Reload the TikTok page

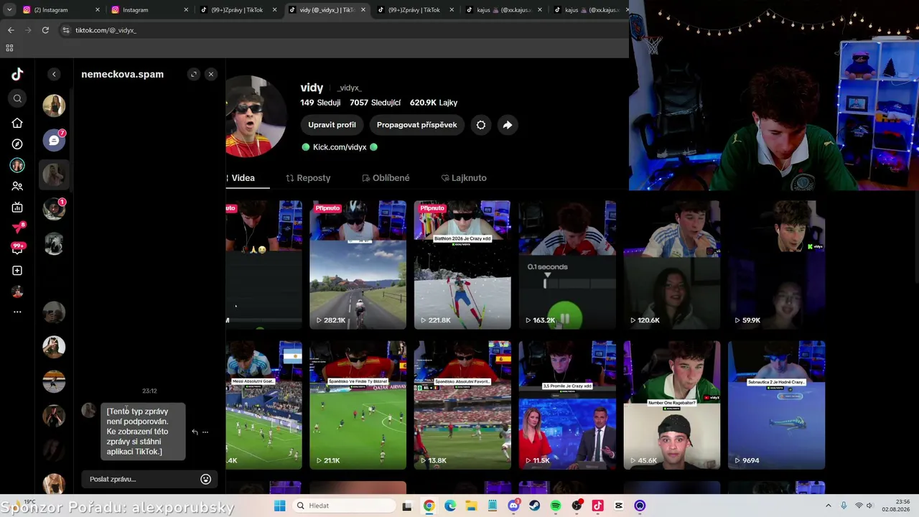click(45, 30)
